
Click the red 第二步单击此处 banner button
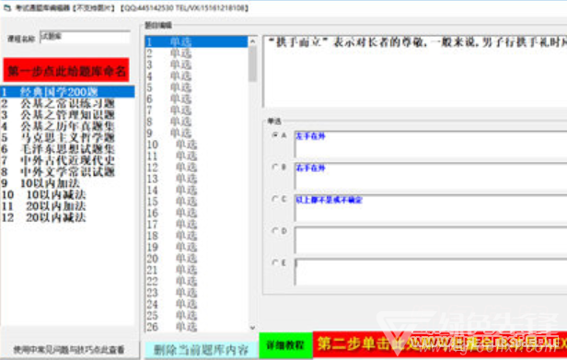440,344
